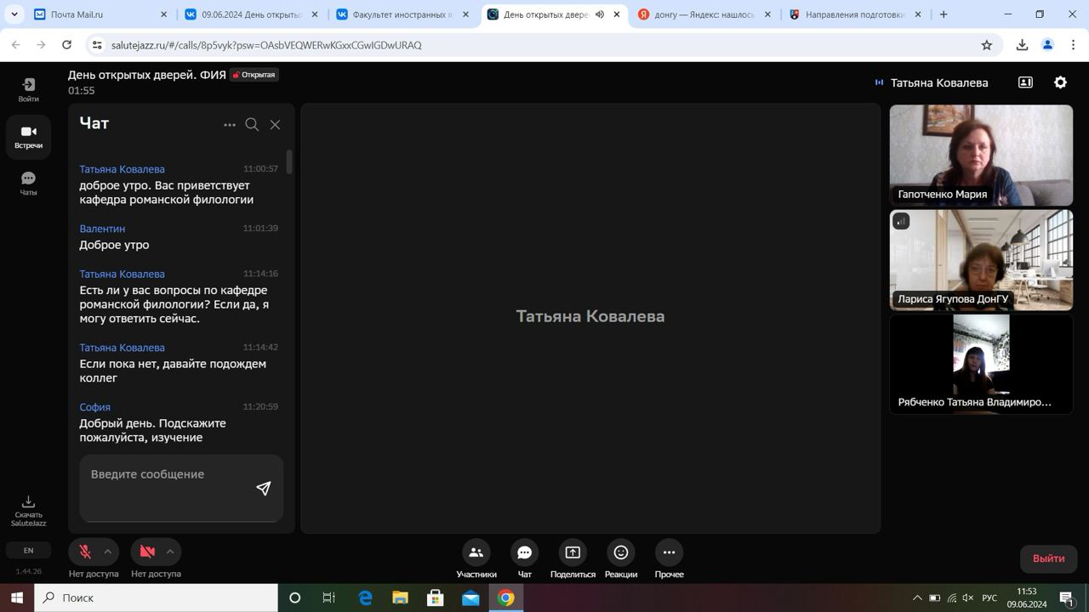This screenshot has height=612, width=1089.
Task: Switch the video layout view icon
Action: tap(1025, 82)
